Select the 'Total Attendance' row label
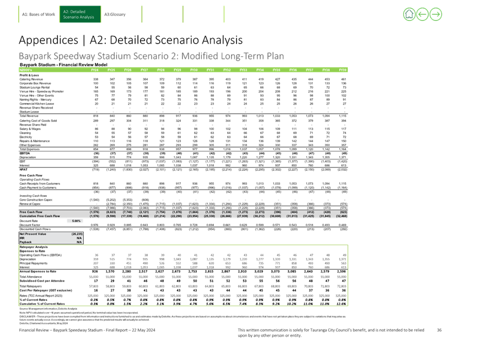The height and width of the screenshot is (345, 488). click(x=30, y=277)
